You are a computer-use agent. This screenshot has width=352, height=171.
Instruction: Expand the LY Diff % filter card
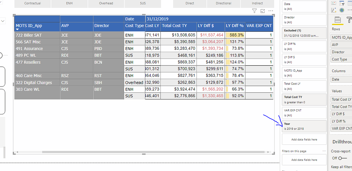(304, 46)
